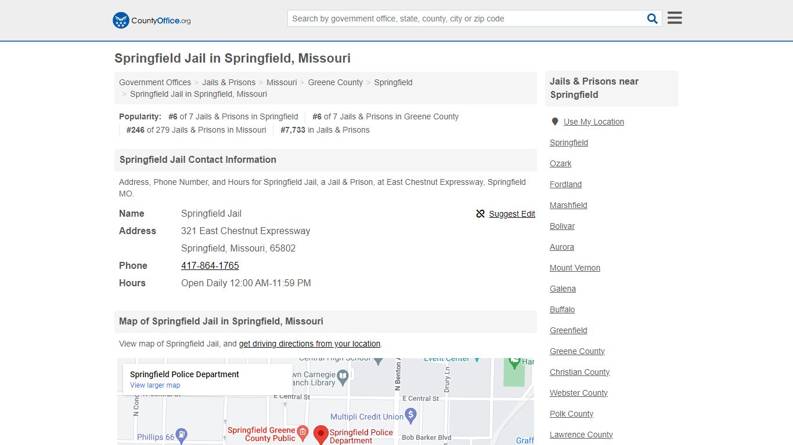Open Greene County in sidebar list
This screenshot has height=445, width=793.
pyautogui.click(x=577, y=351)
